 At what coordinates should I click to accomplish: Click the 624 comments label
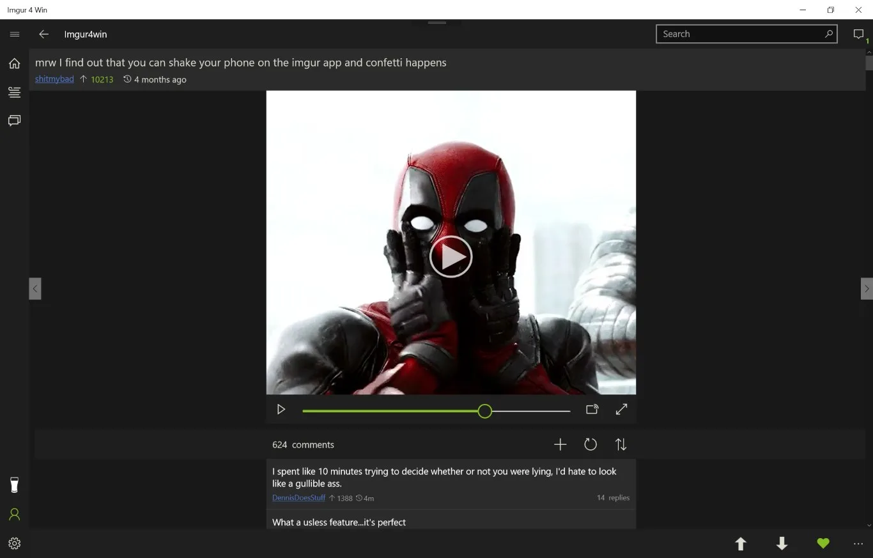click(303, 445)
